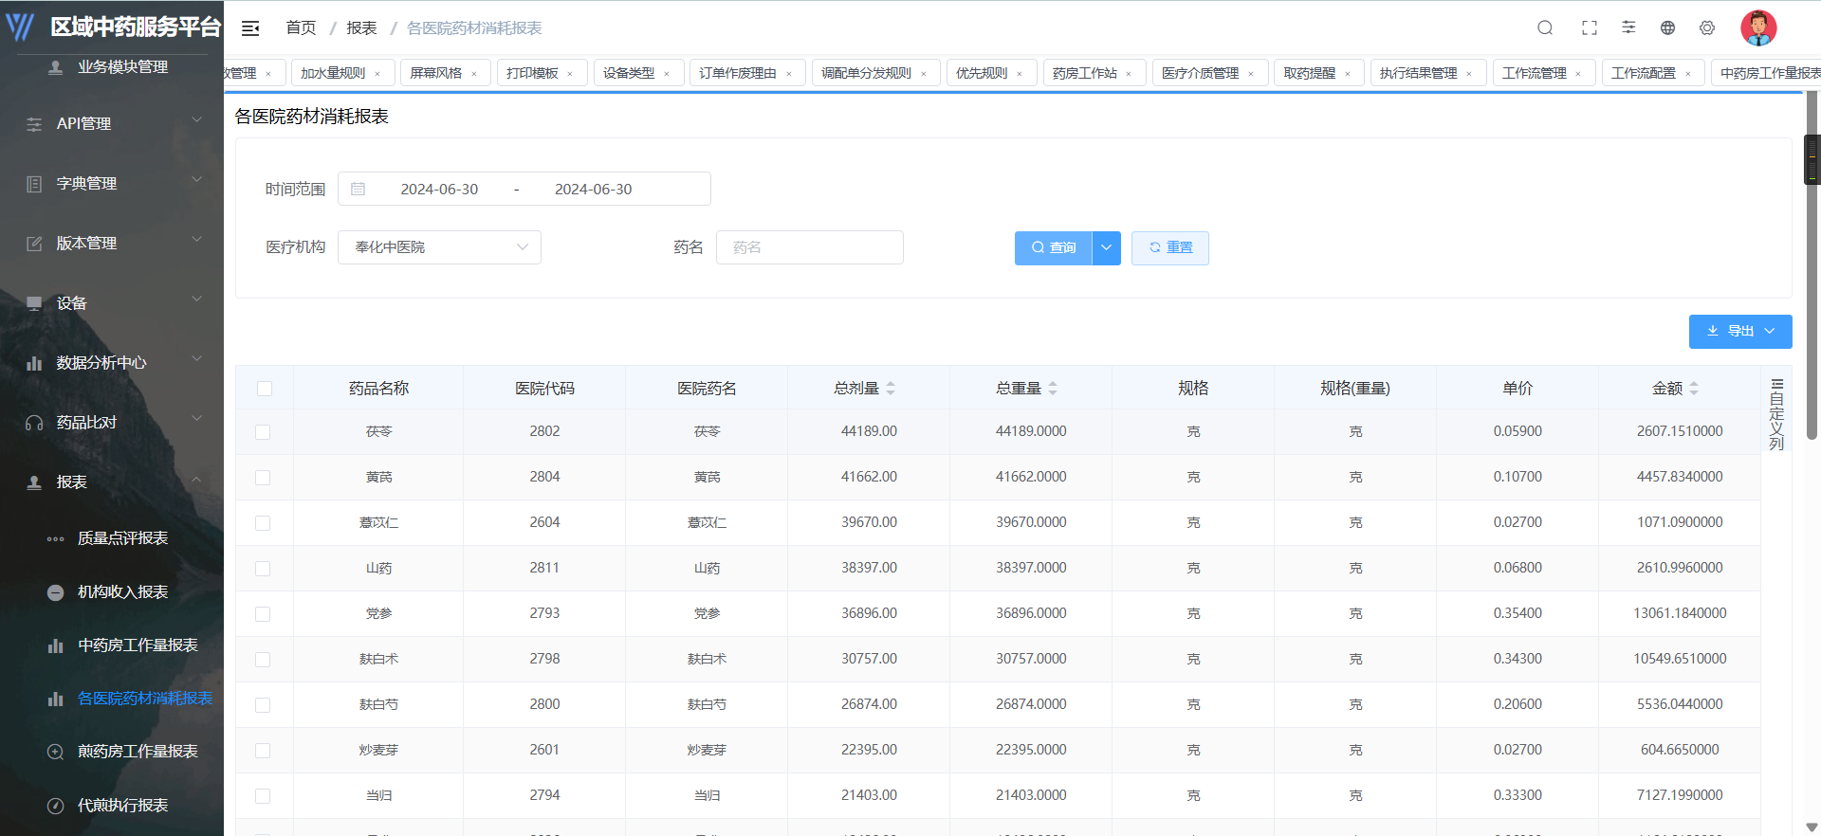Open the layout sliders settings icon
Screen dimensions: 1821x836
coord(1628,27)
